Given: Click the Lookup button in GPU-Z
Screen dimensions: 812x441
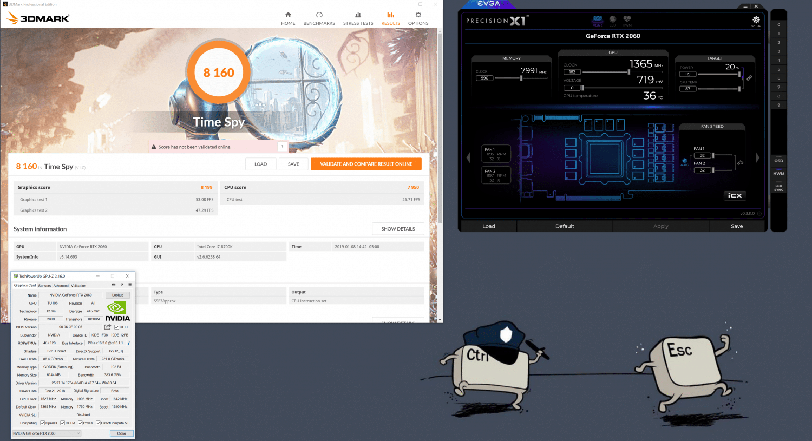Looking at the screenshot, I should tap(117, 295).
